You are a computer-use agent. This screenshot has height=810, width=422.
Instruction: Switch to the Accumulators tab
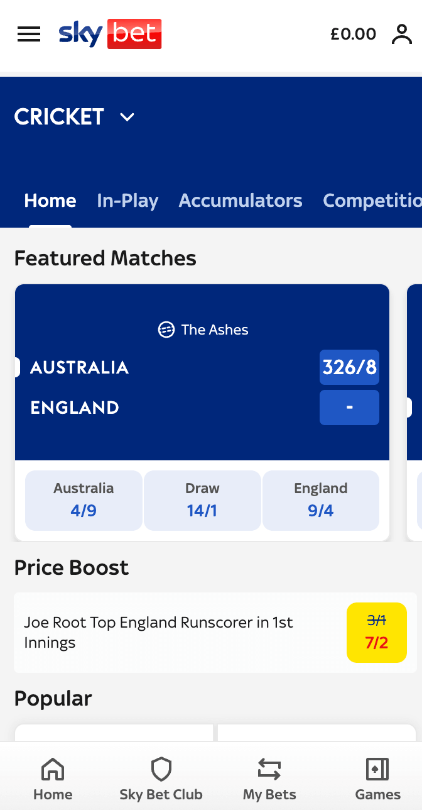coord(241,201)
